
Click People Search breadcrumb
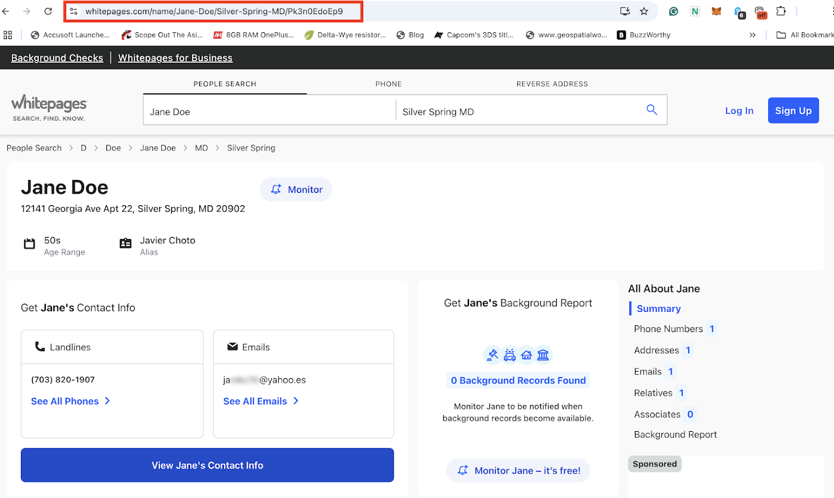[x=34, y=148]
